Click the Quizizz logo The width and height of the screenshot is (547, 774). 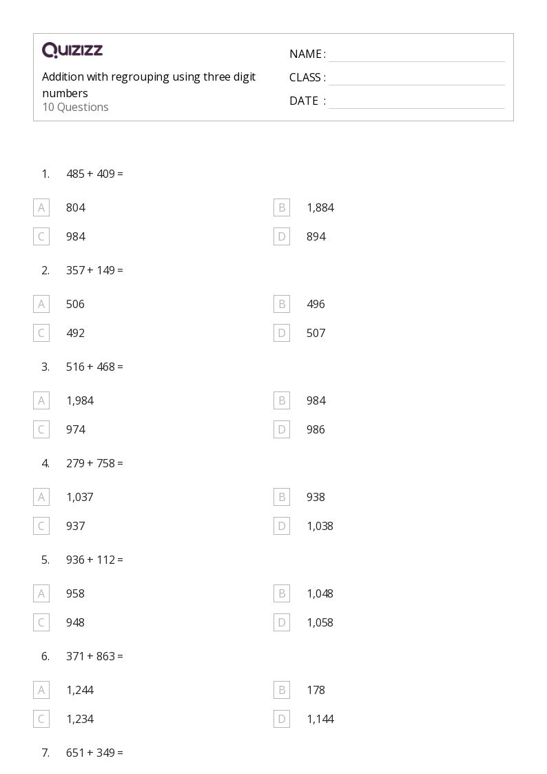[x=72, y=50]
